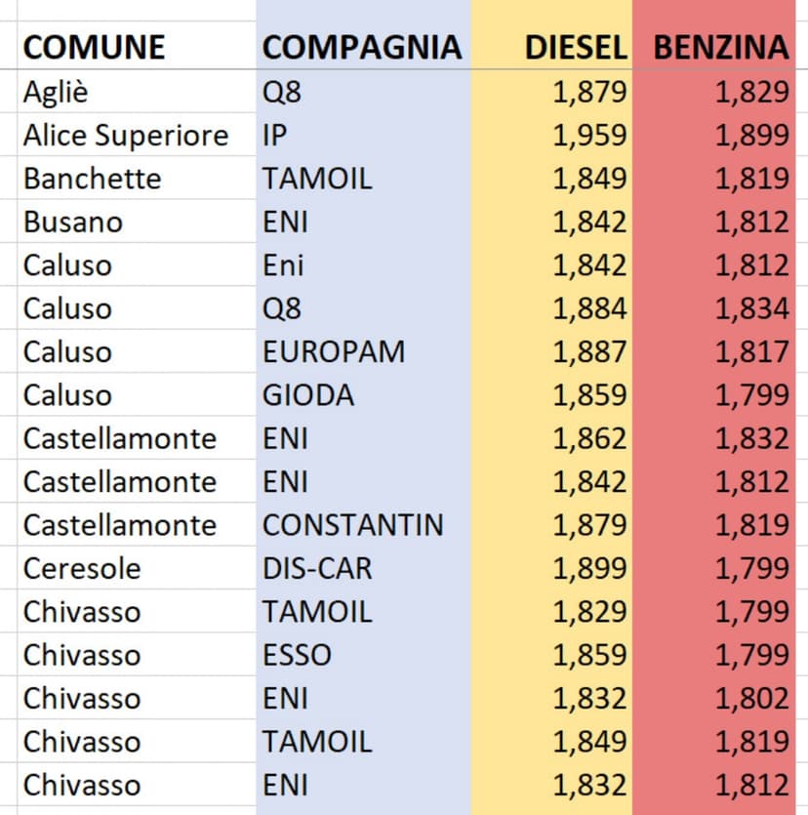This screenshot has width=808, height=815.
Task: Click the diesel price 1,887 cell
Action: click(x=589, y=351)
